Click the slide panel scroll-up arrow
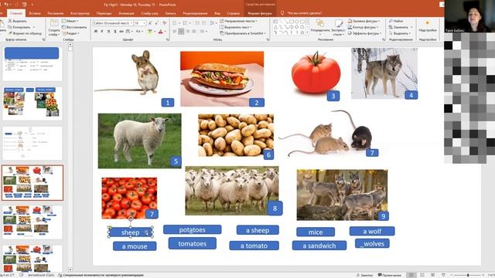Viewport: 495px width, 278px height. [70, 45]
